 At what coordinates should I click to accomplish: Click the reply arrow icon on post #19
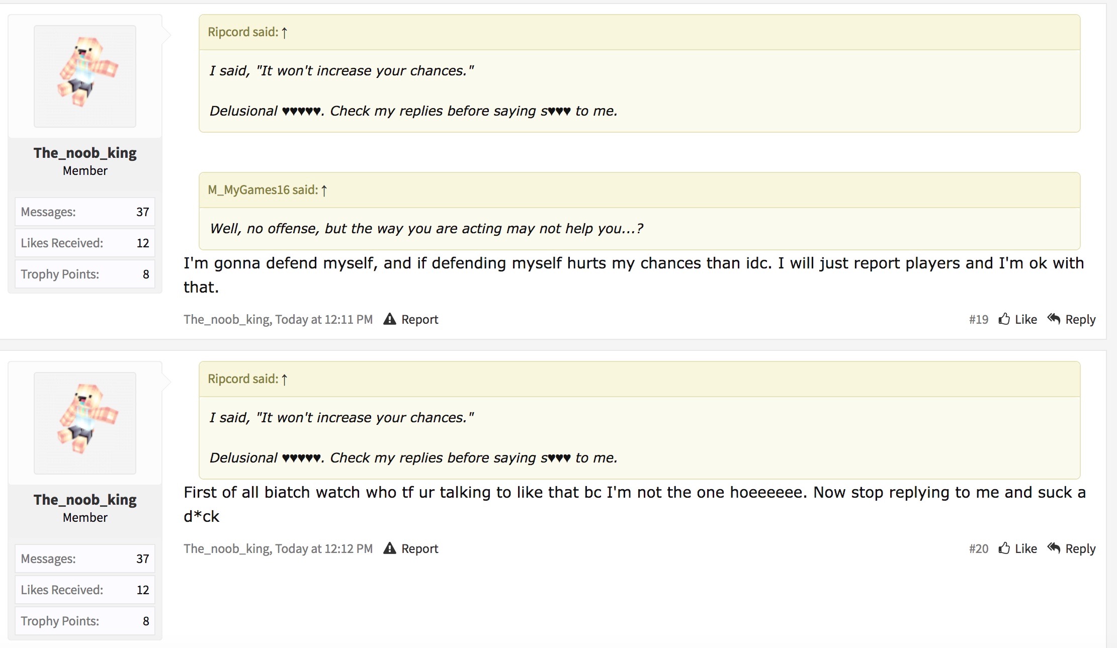1054,319
